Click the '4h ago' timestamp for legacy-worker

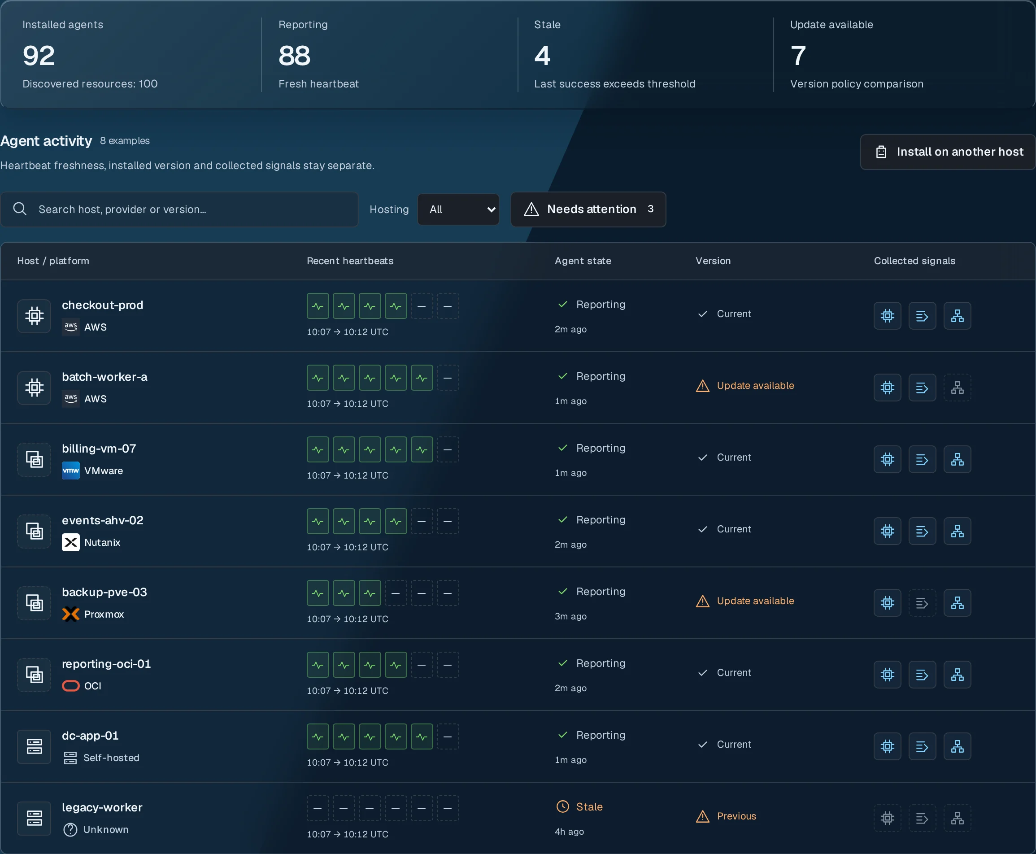(569, 832)
